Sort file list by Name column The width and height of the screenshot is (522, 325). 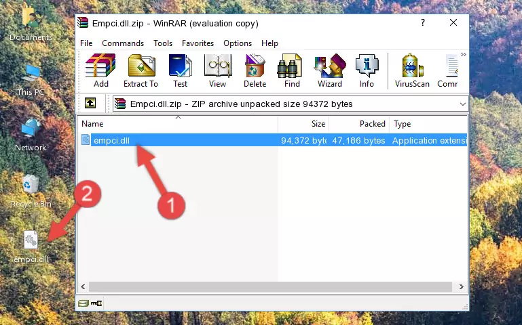(x=178, y=124)
